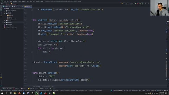Viewport: 169px width, 95px height.
Task: Open the Help menu
Action: 42,1
